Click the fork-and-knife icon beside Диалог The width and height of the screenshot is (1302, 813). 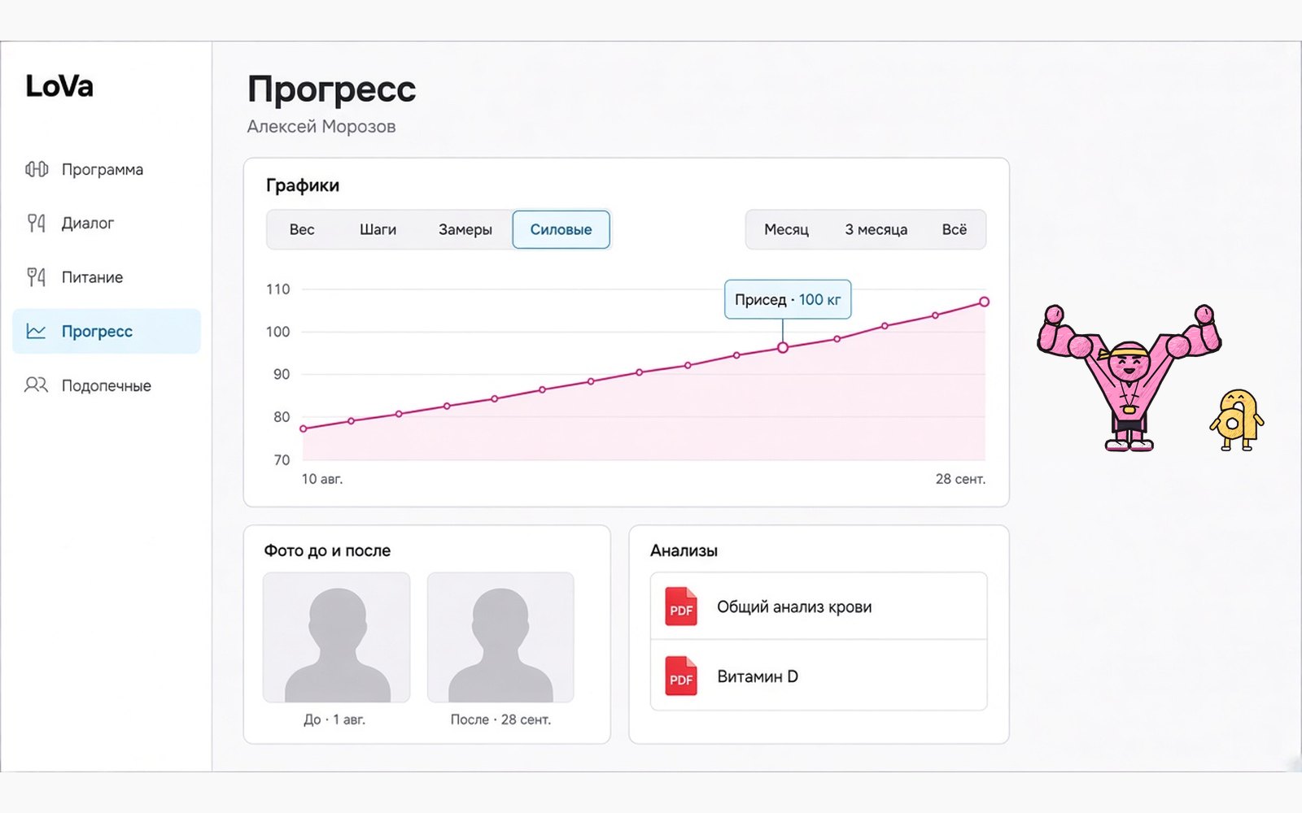pos(37,223)
